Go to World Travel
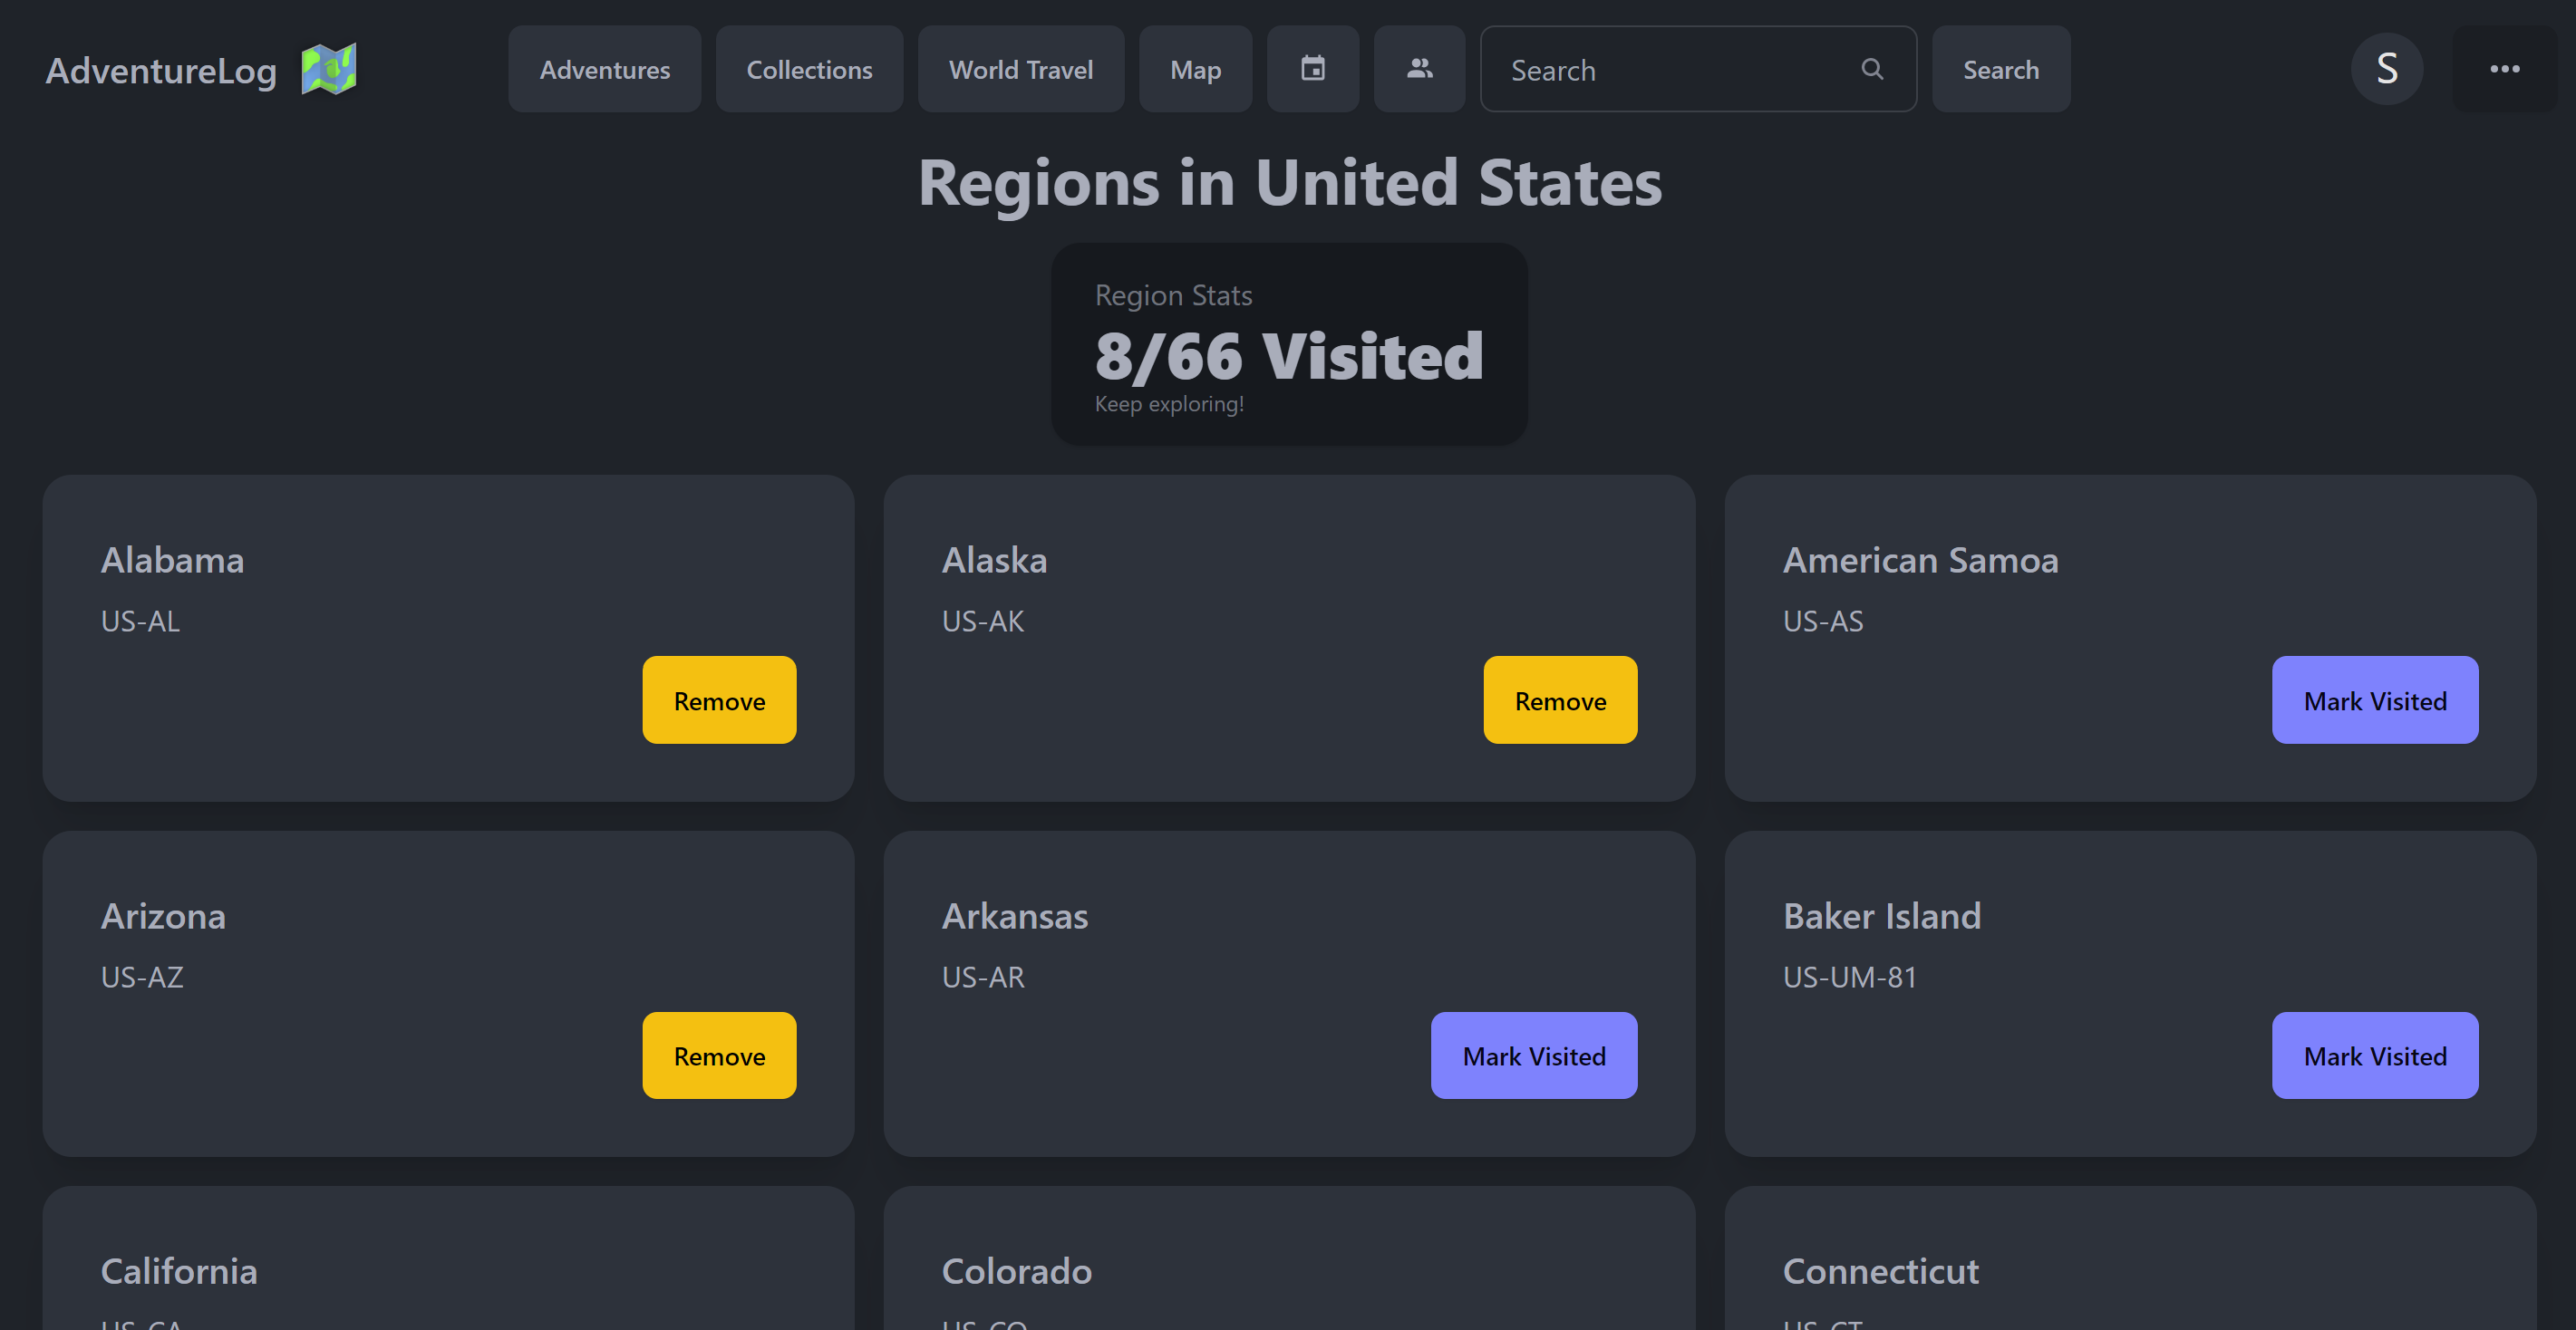 click(1020, 69)
